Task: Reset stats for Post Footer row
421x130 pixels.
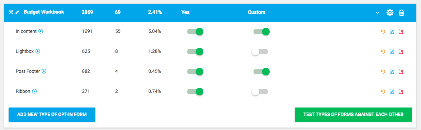Action: [x=383, y=71]
